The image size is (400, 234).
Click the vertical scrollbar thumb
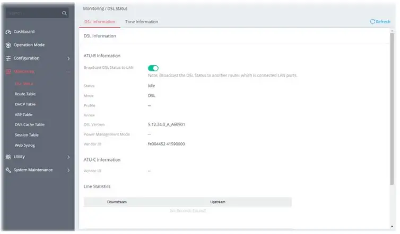point(392,109)
